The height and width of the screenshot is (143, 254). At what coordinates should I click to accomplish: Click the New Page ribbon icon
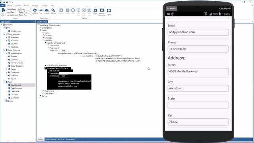(x=3, y=11)
